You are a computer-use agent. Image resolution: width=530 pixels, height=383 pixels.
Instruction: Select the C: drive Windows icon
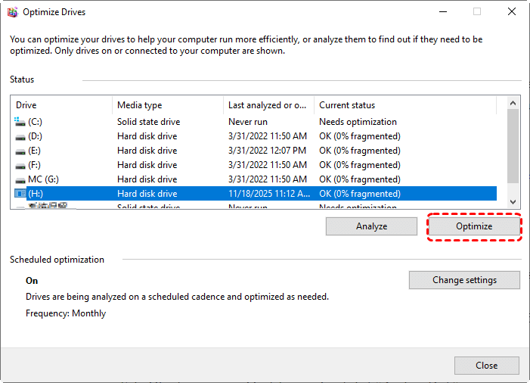coord(20,122)
